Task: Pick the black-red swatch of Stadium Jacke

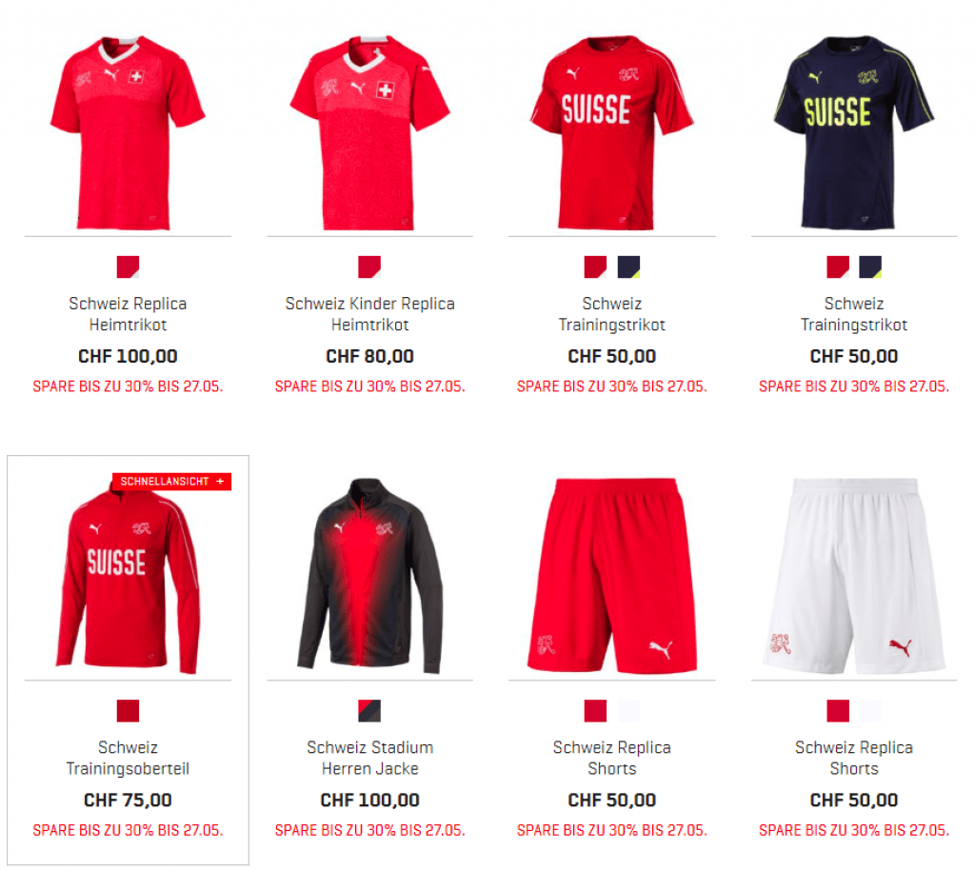Action: click(369, 711)
